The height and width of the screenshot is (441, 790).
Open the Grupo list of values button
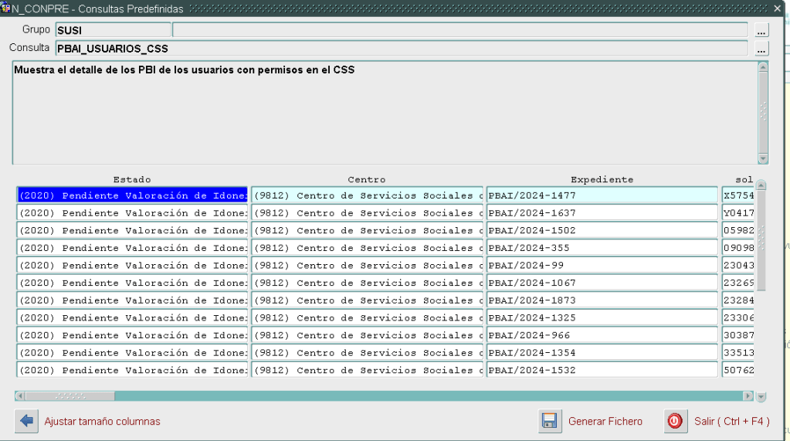(x=761, y=31)
